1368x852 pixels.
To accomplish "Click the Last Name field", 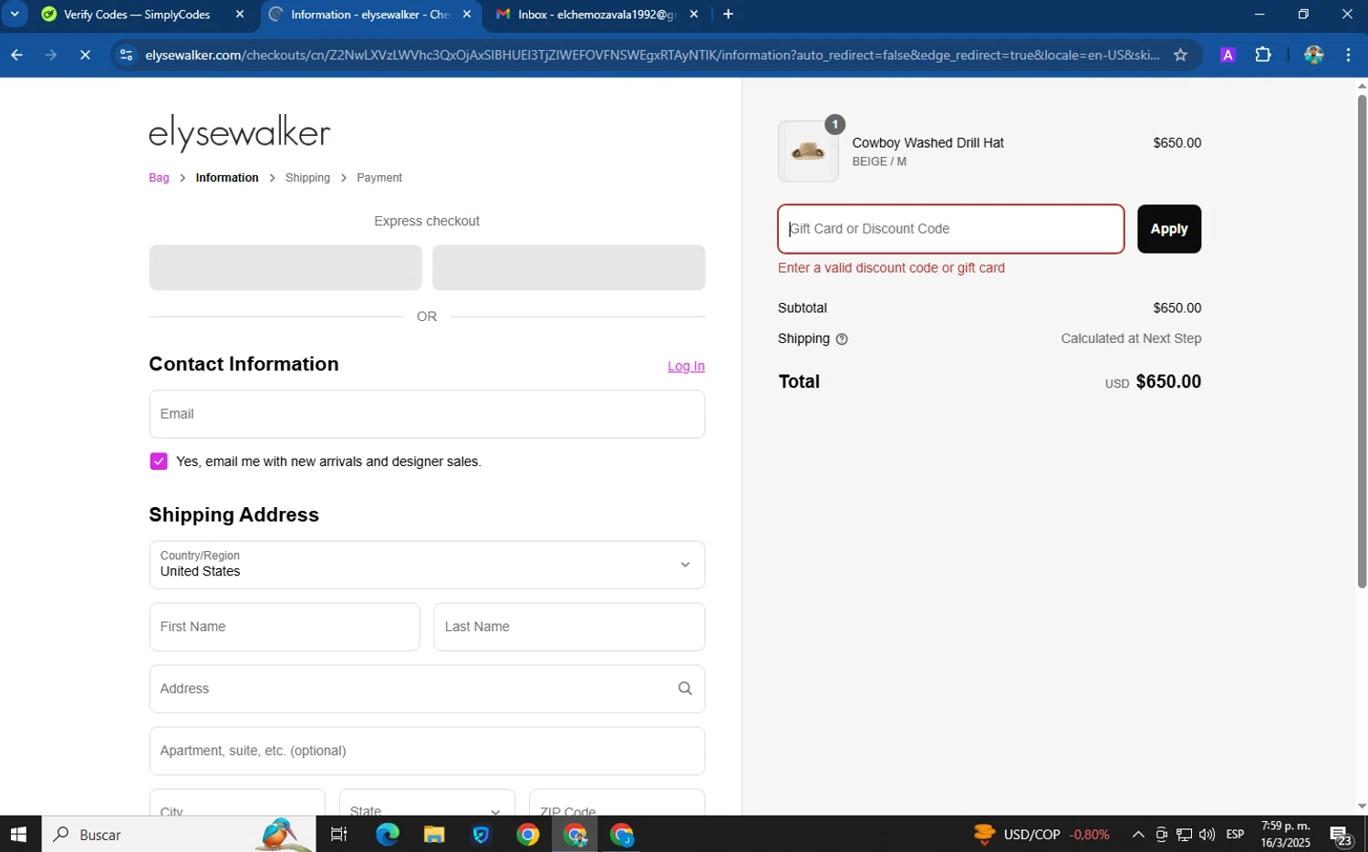I will tap(569, 627).
